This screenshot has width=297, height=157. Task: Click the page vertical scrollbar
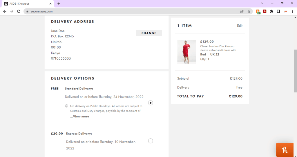click(x=295, y=71)
